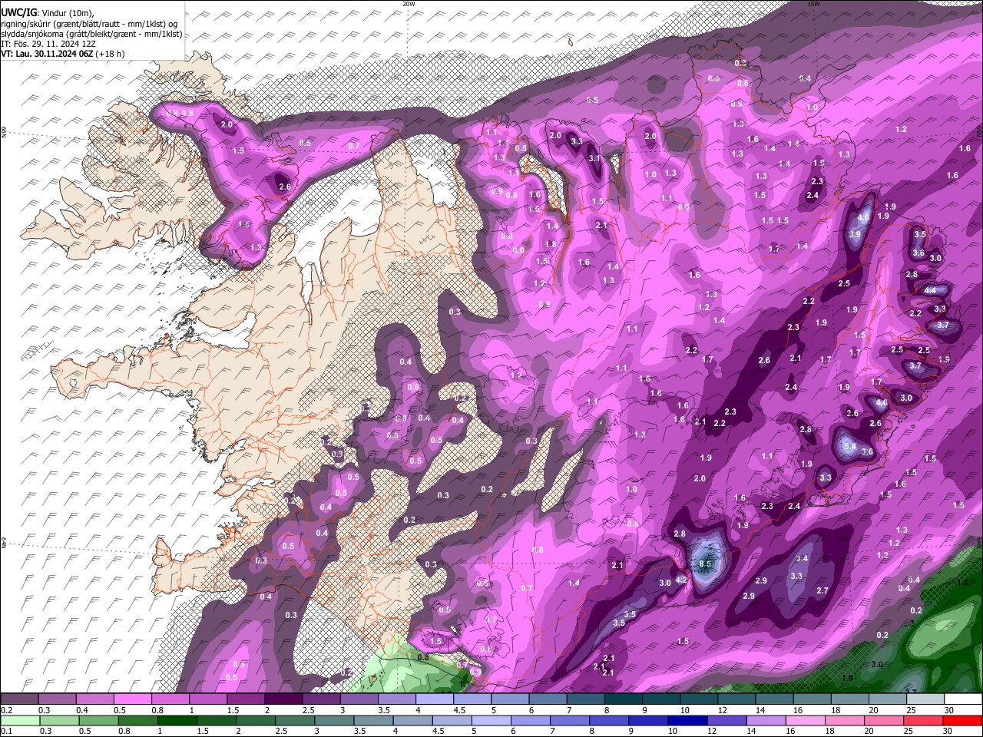Click the 8.5 precipitation maximum value

tap(706, 563)
